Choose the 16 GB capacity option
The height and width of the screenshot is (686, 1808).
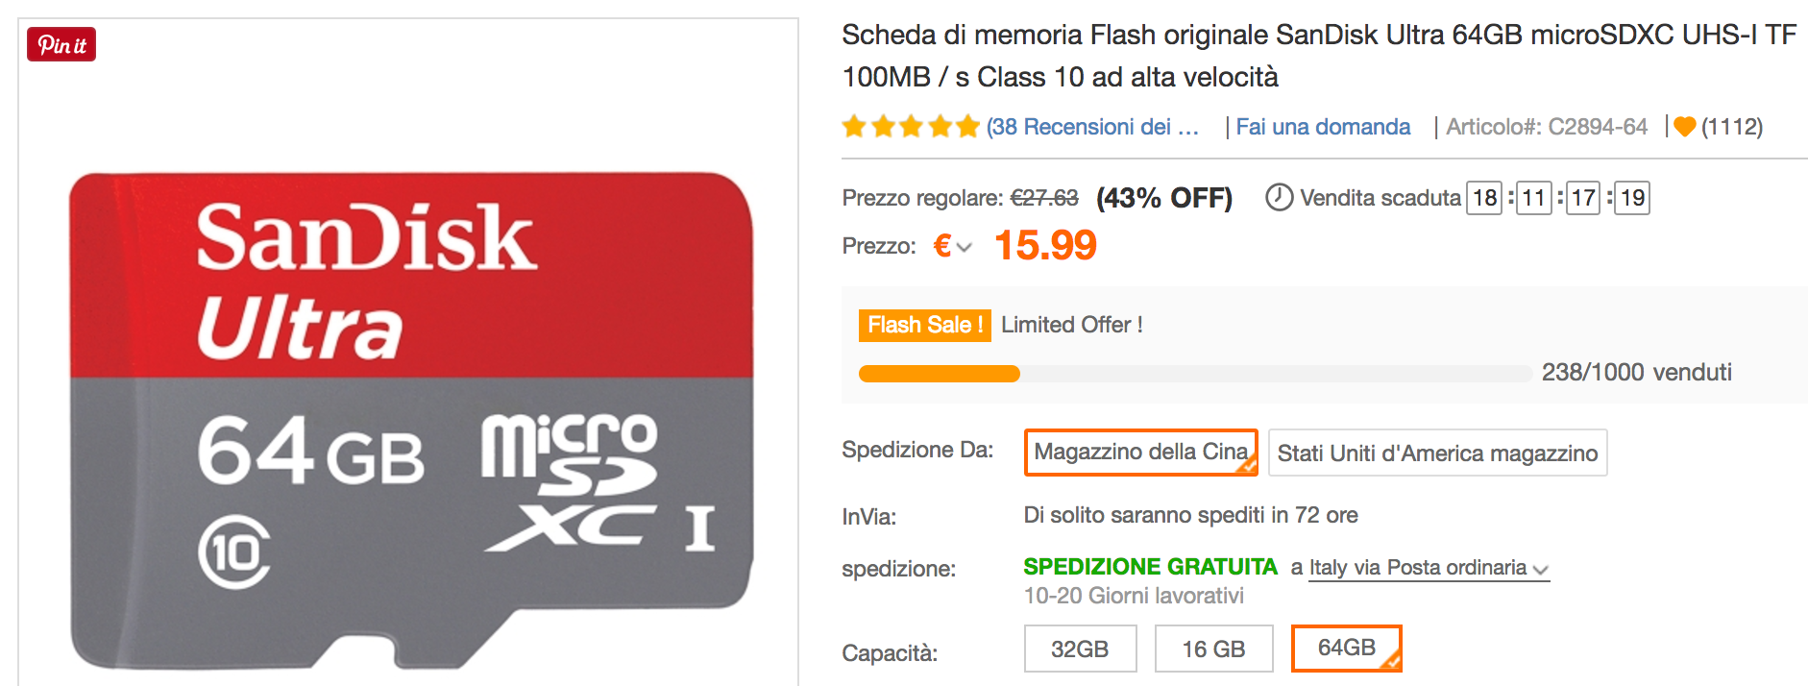[x=1213, y=649]
